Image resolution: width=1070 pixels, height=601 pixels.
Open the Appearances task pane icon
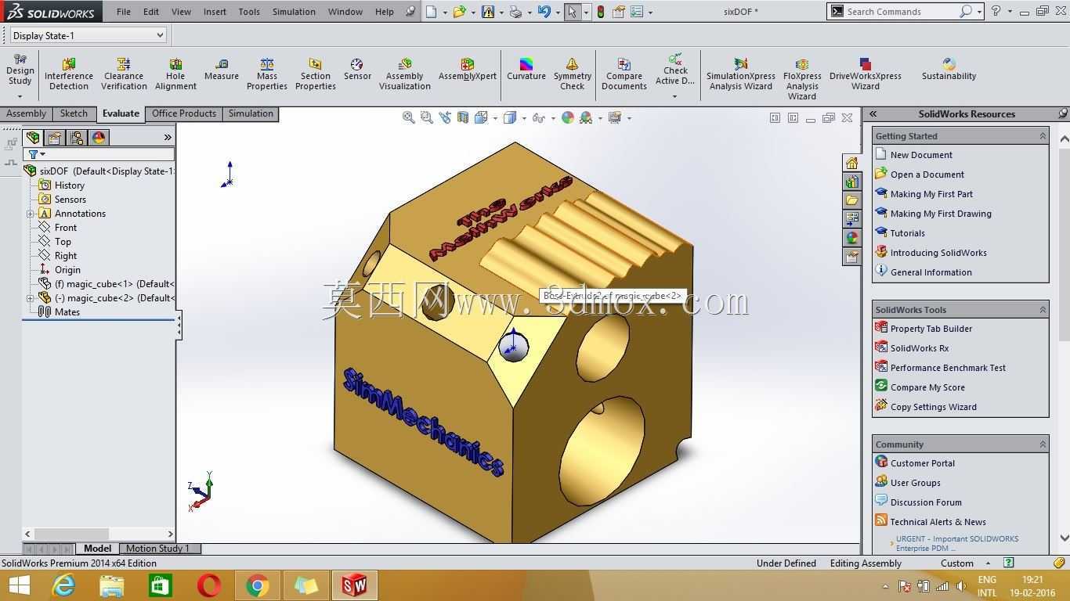click(x=851, y=238)
